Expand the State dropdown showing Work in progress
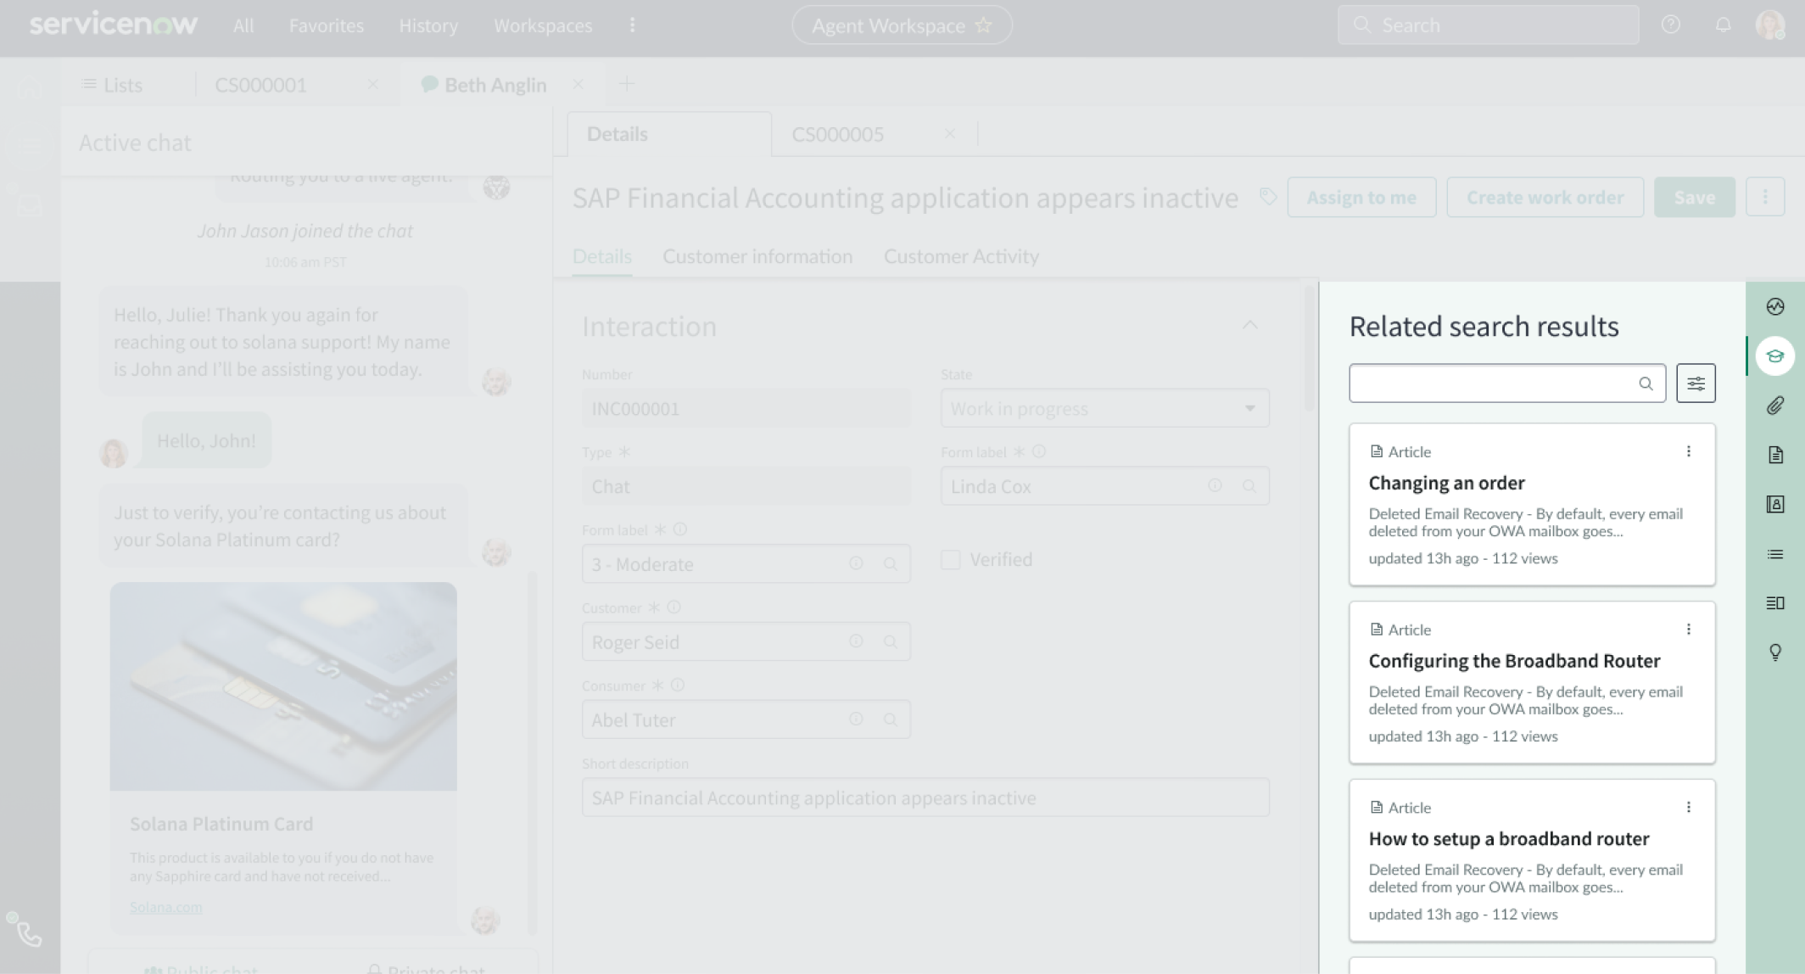Image resolution: width=1805 pixels, height=974 pixels. click(x=1249, y=408)
